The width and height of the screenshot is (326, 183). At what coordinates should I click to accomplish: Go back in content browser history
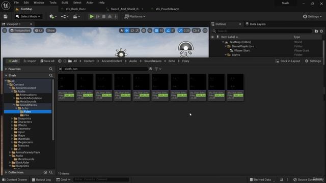(60, 61)
